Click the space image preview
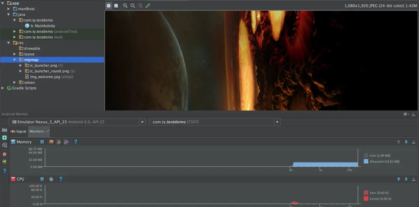The width and height of the screenshot is (419, 207). coord(262,60)
